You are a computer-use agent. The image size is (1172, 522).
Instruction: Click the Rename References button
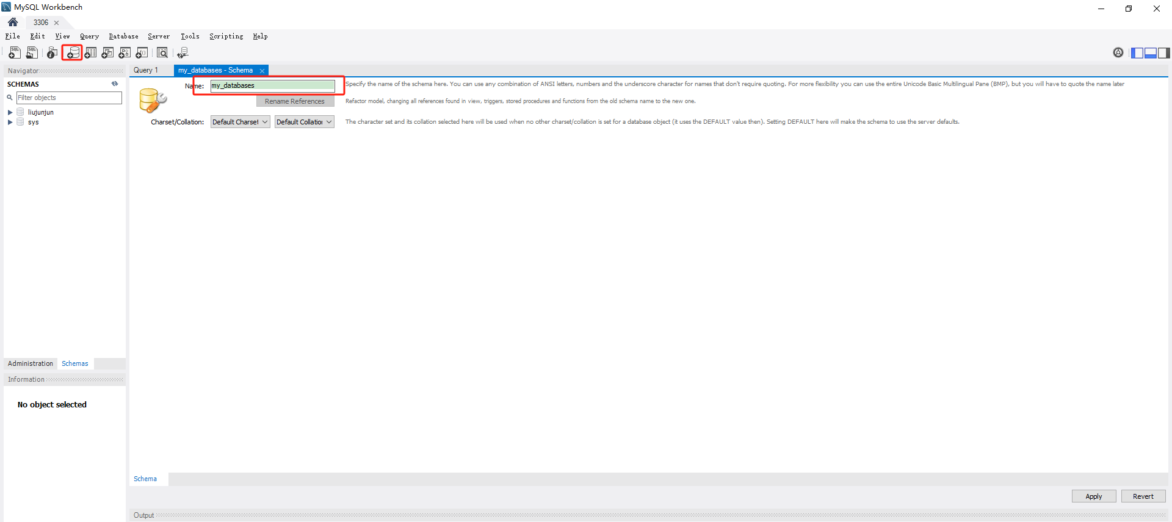295,101
